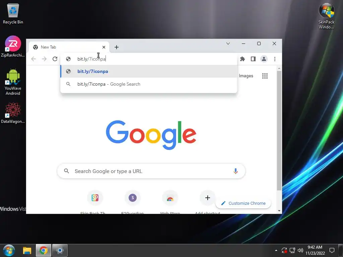This screenshot has height=257, width=343.
Task: Open the Recycle Bin desktop icon
Action: click(x=13, y=13)
